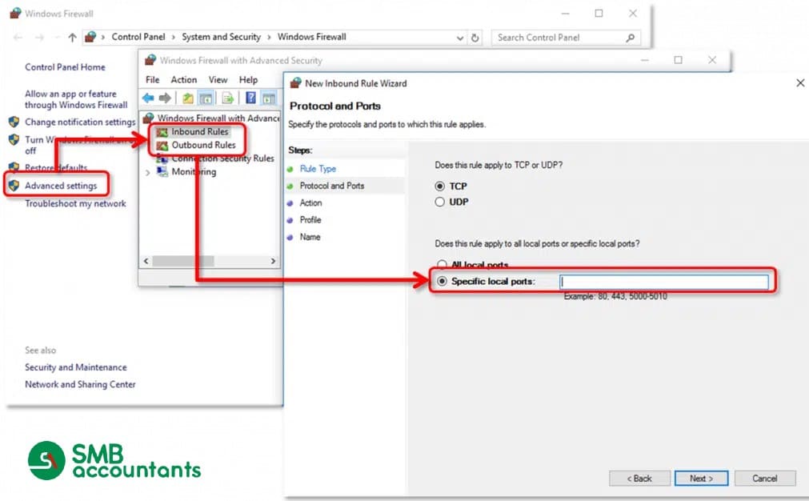The width and height of the screenshot is (809, 501).
Task: Click the Control Panel breadcrumb location icon
Action: pos(90,37)
